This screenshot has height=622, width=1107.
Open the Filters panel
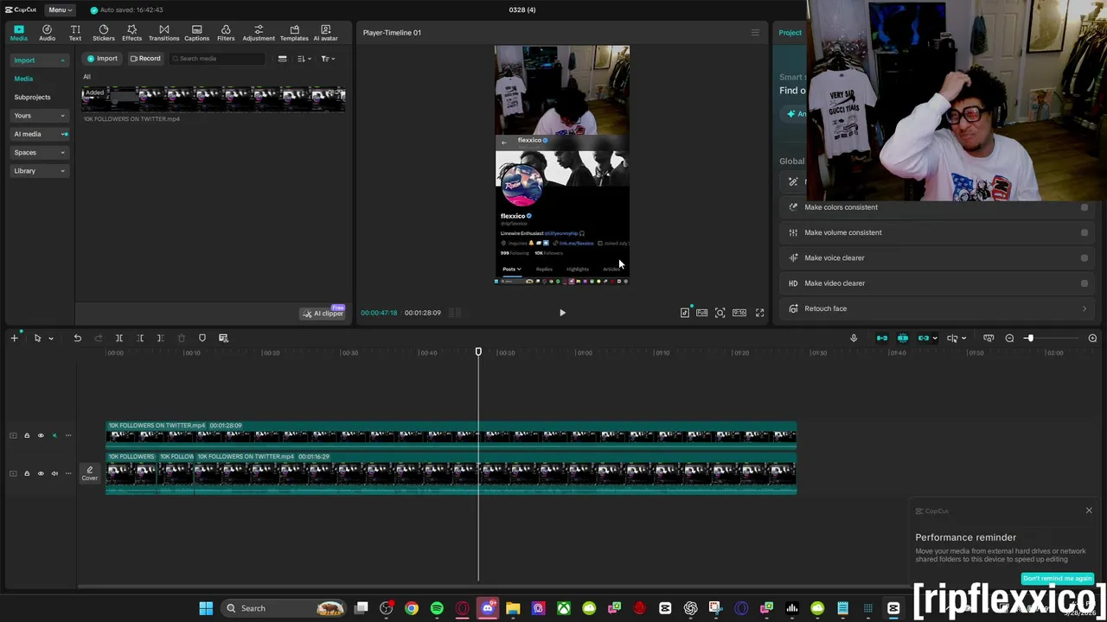(x=226, y=33)
